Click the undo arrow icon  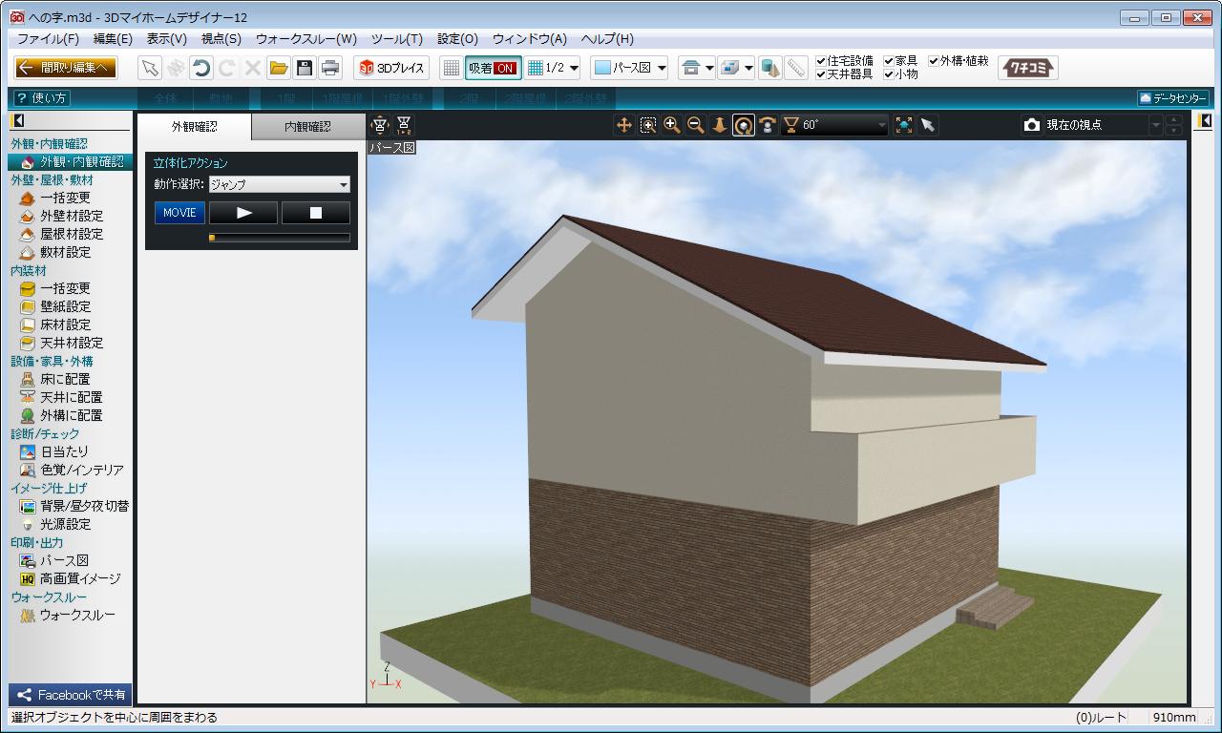pyautogui.click(x=201, y=68)
